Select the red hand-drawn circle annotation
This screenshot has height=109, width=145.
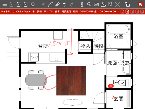pos(52,82)
